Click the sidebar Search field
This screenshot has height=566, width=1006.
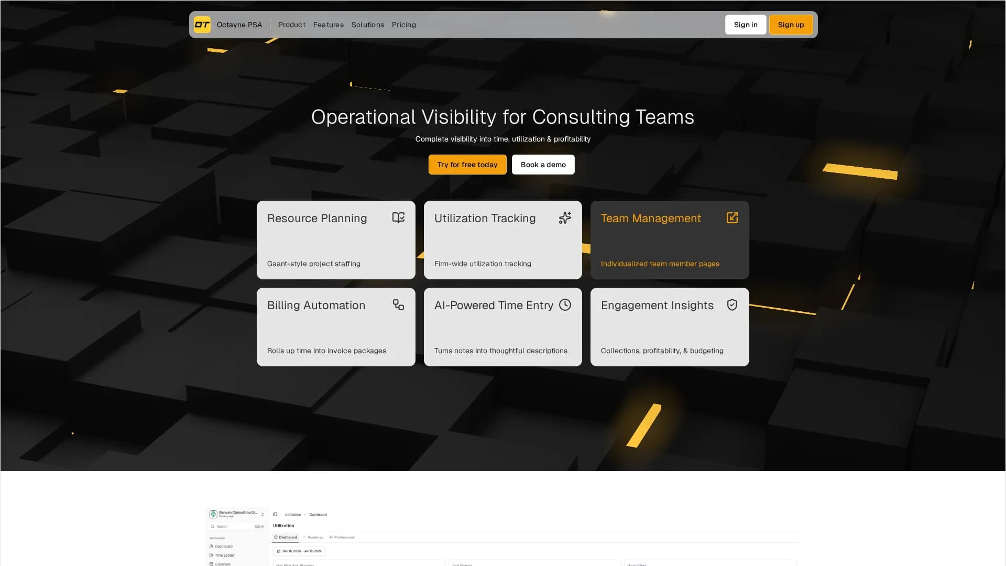(237, 526)
